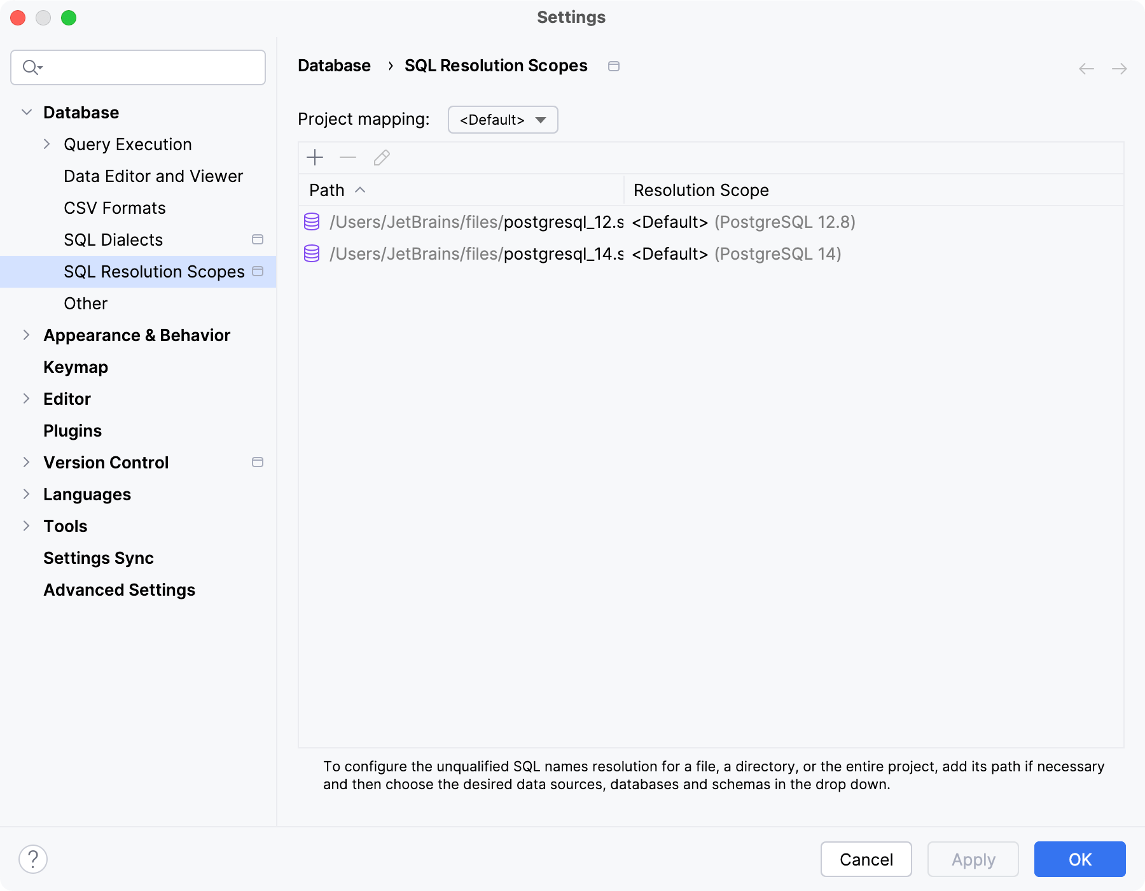
Task: Confirm settings with the OK button
Action: 1079,859
